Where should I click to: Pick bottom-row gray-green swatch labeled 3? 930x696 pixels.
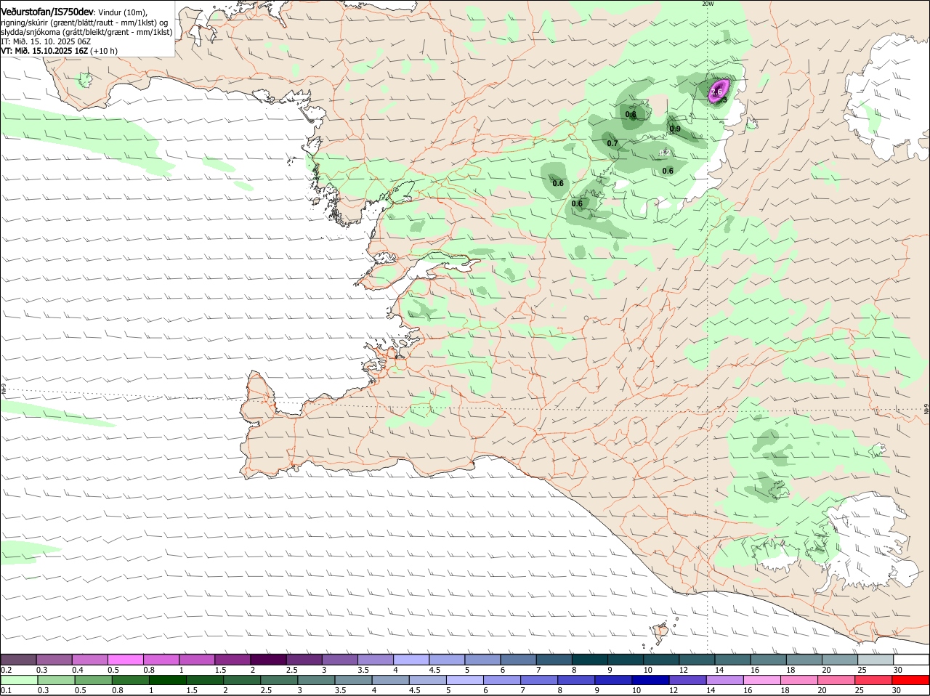click(317, 679)
